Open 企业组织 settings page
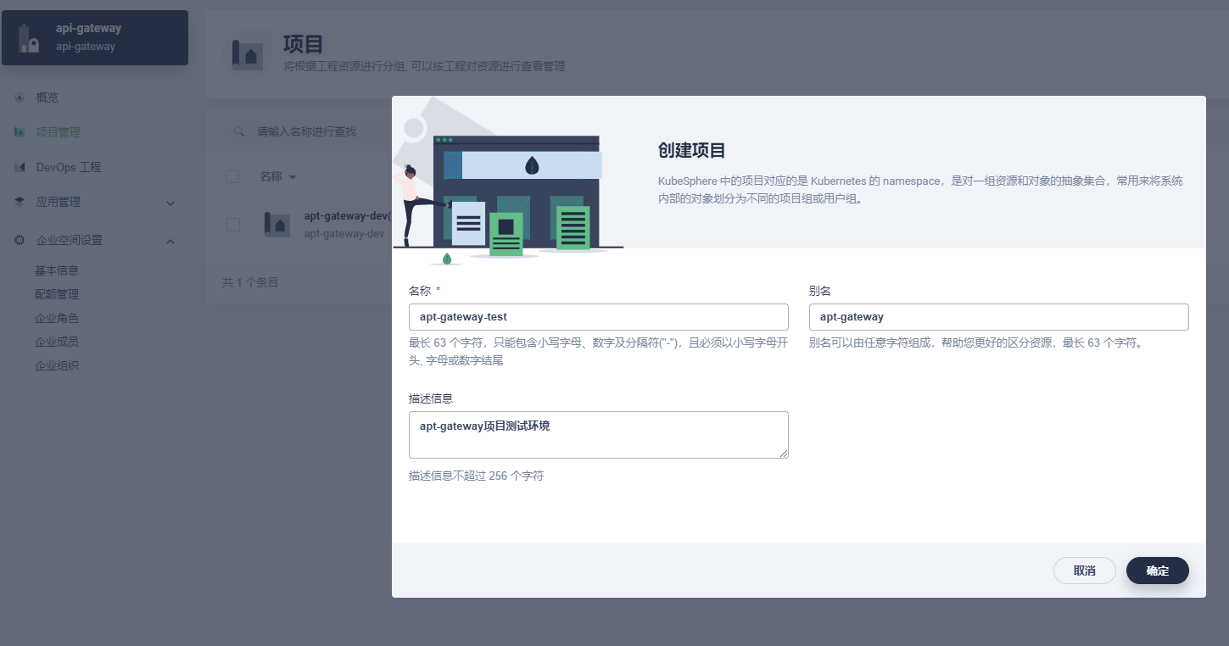 57,365
